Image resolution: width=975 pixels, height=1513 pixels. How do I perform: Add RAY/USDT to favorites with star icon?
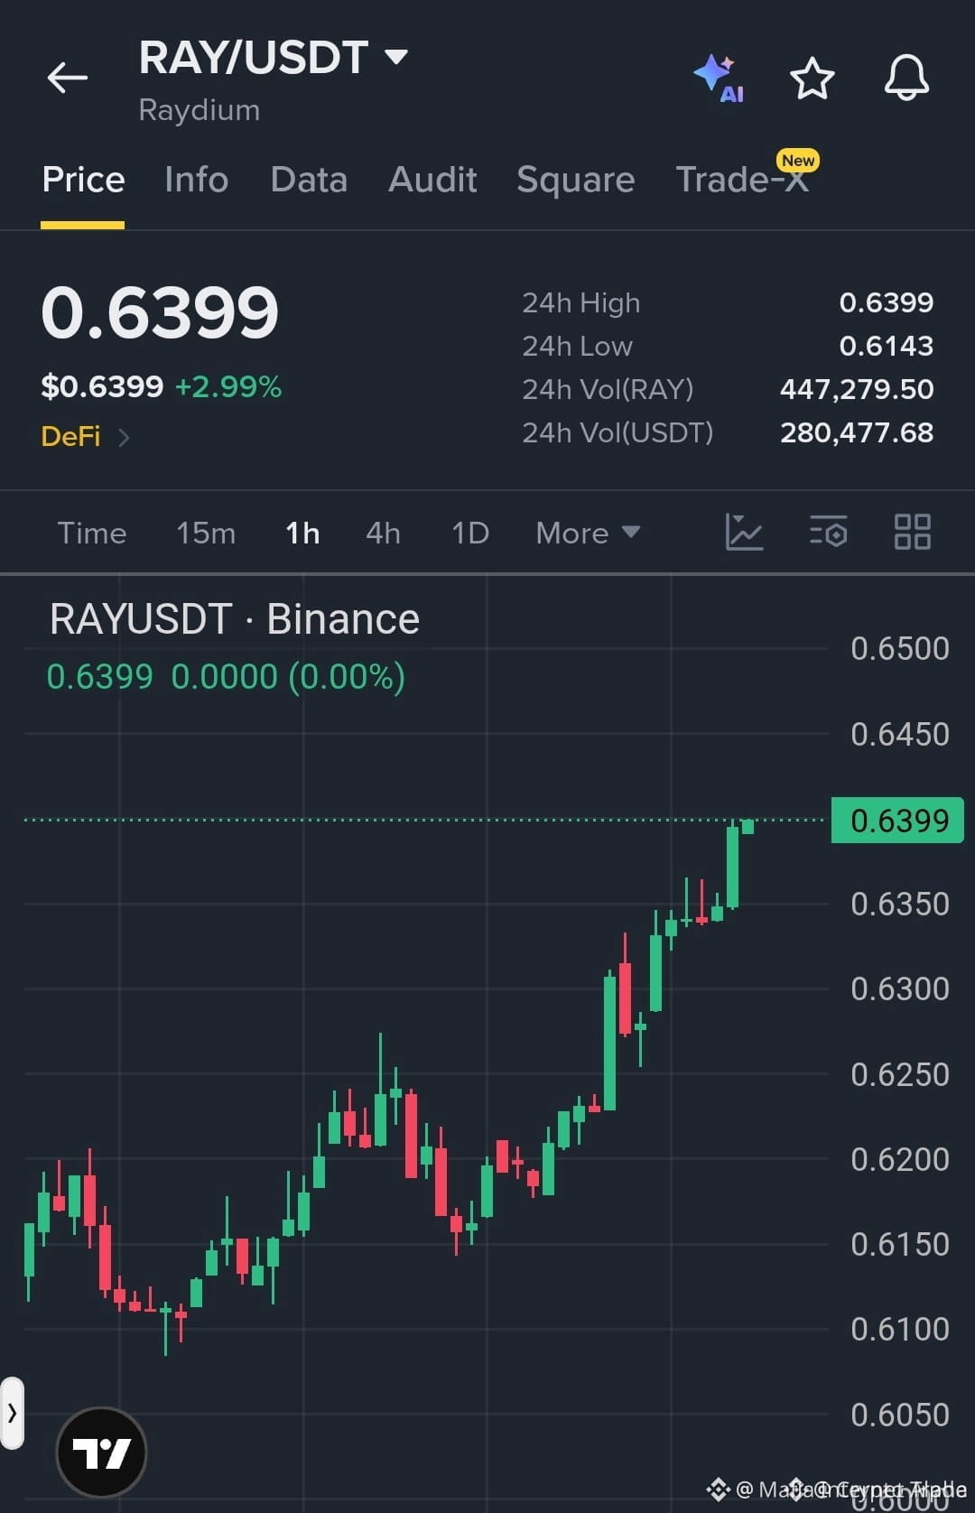(812, 78)
